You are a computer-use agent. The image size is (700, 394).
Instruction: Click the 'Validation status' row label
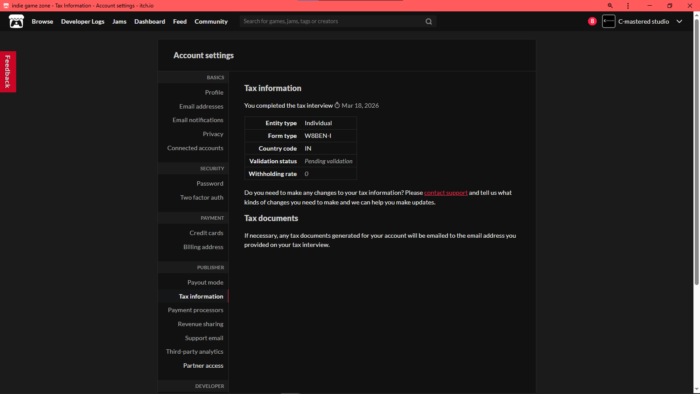point(273,161)
